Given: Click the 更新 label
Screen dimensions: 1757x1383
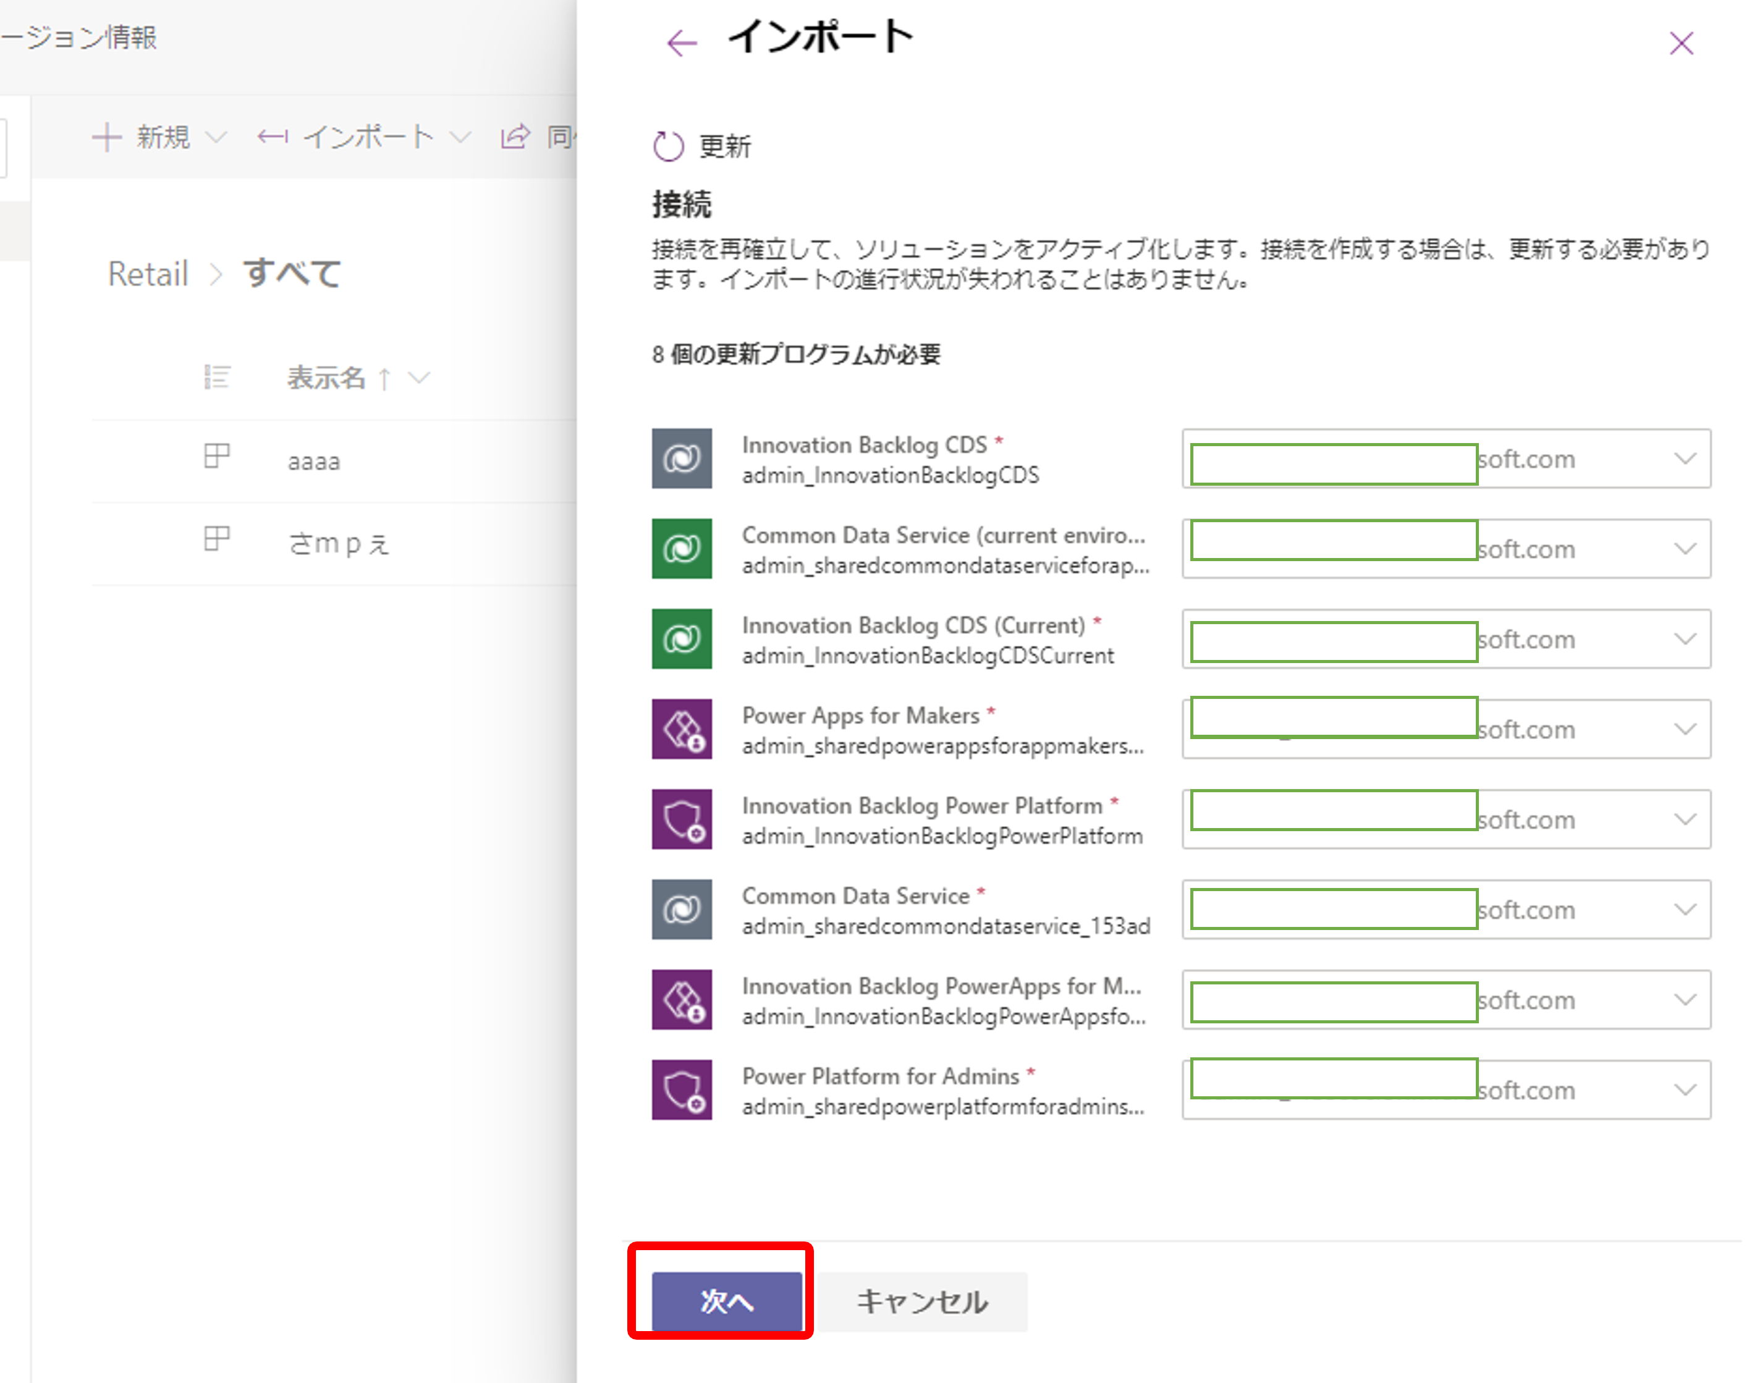Looking at the screenshot, I should [x=725, y=146].
